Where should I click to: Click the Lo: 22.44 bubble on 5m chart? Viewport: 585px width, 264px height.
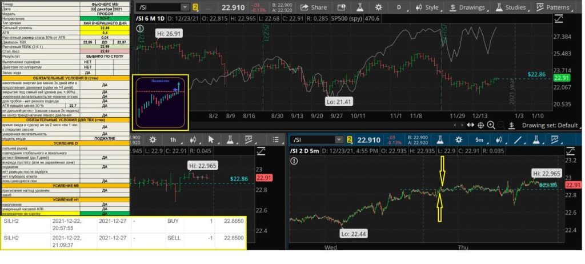point(353,234)
